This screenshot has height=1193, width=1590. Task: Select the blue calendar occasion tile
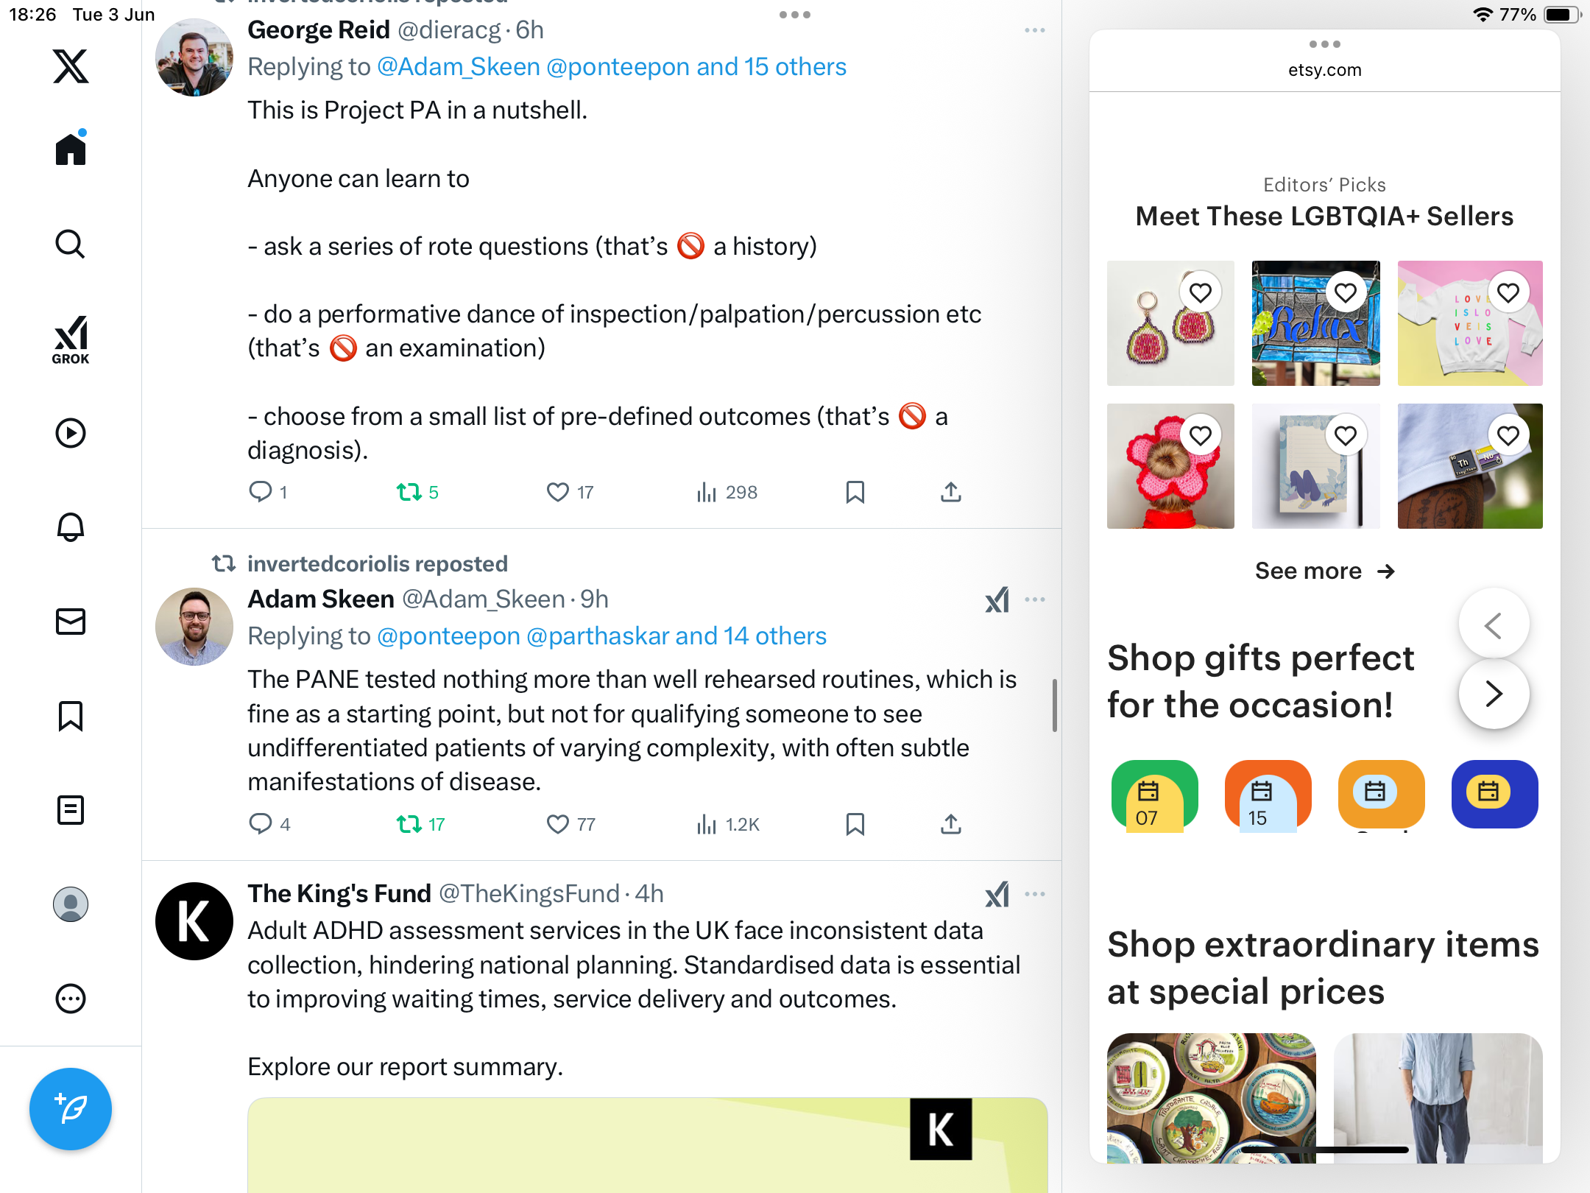point(1494,794)
